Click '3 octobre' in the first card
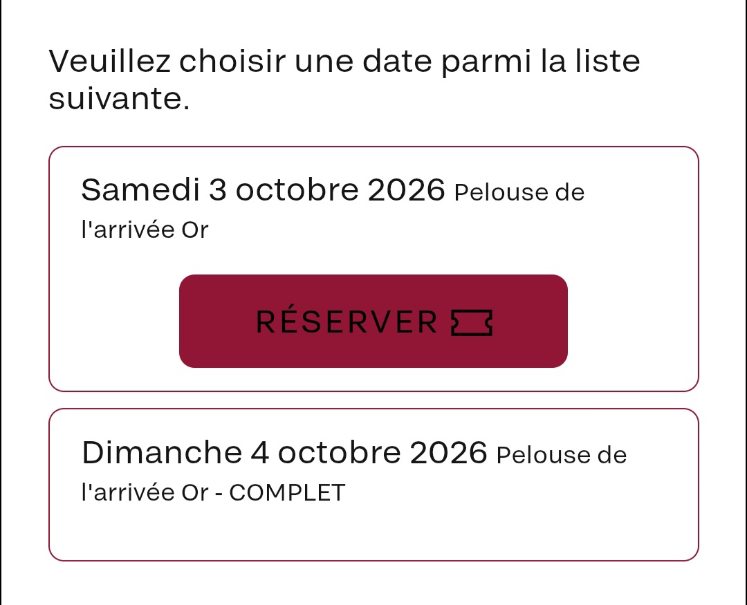 point(284,189)
